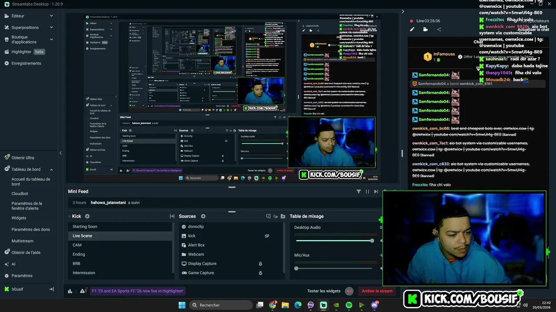Add a new source with plus icon
The width and height of the screenshot is (556, 312).
203,216
